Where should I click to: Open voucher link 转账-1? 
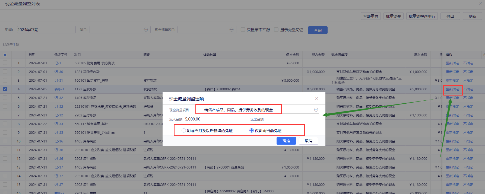pos(59,89)
